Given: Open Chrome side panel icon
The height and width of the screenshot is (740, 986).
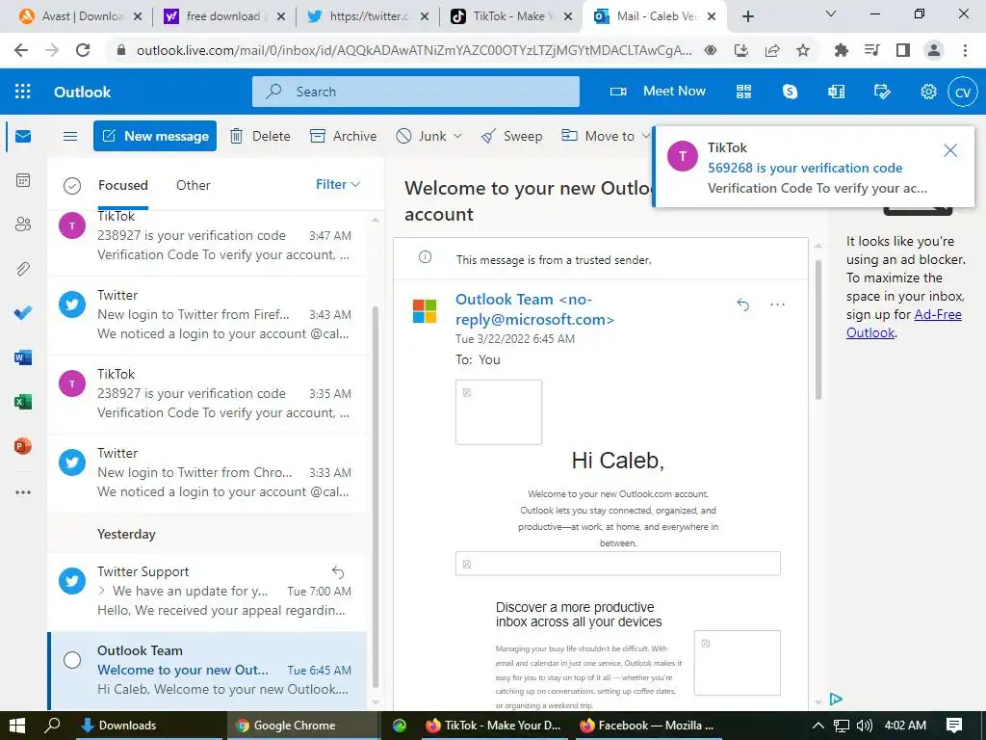Looking at the screenshot, I should pos(903,50).
